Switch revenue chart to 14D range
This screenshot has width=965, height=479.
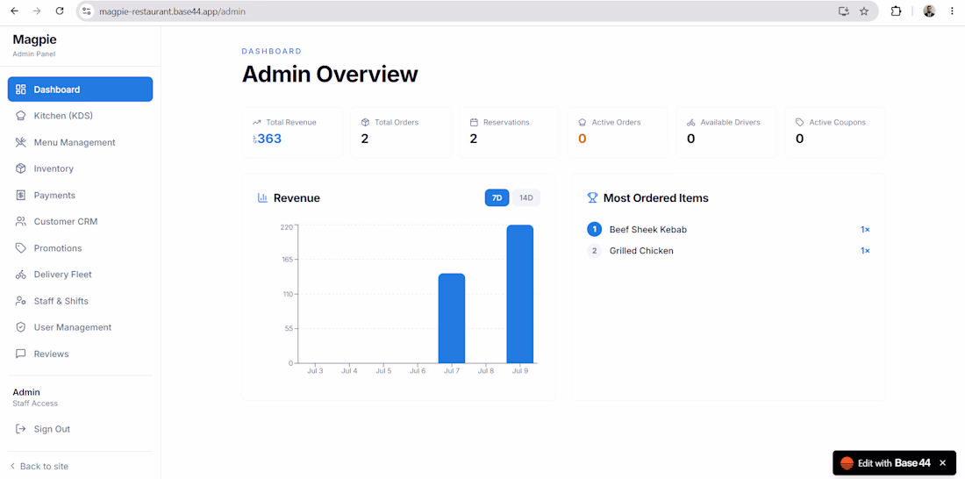526,197
